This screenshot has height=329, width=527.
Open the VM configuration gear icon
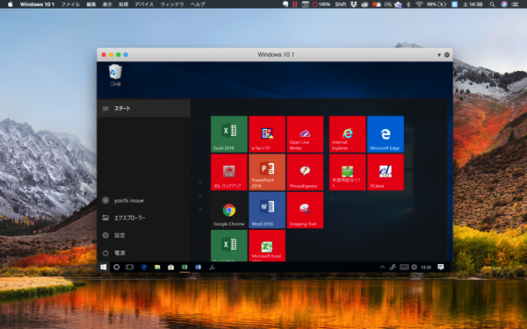click(x=447, y=54)
